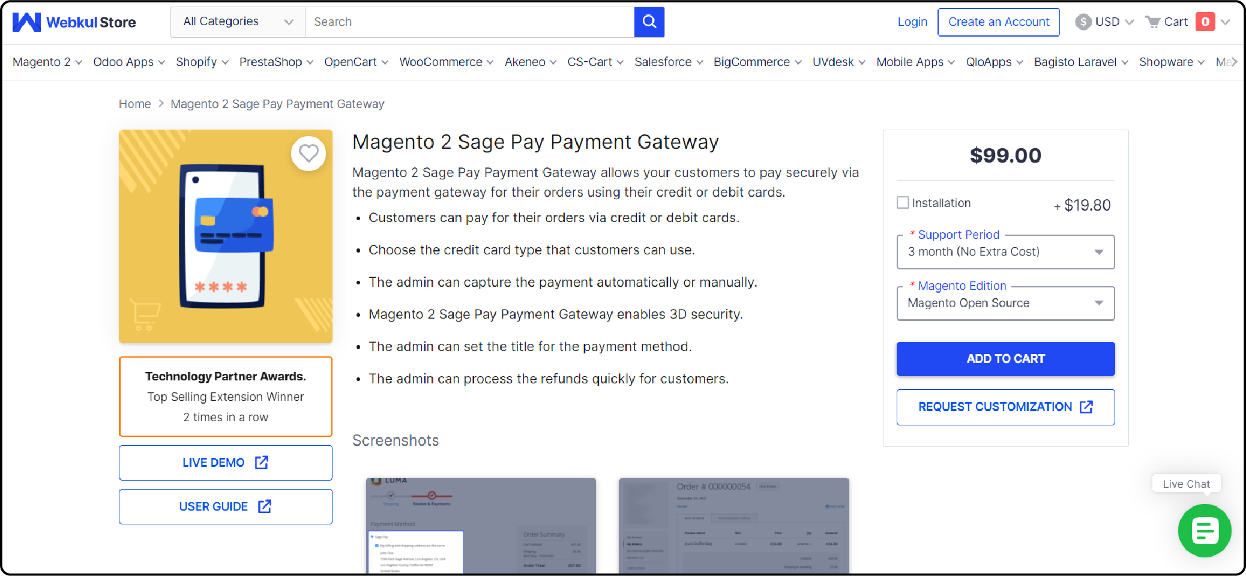The width and height of the screenshot is (1246, 576).
Task: Click the external-link icon beside Live Demo
Action: tap(262, 463)
